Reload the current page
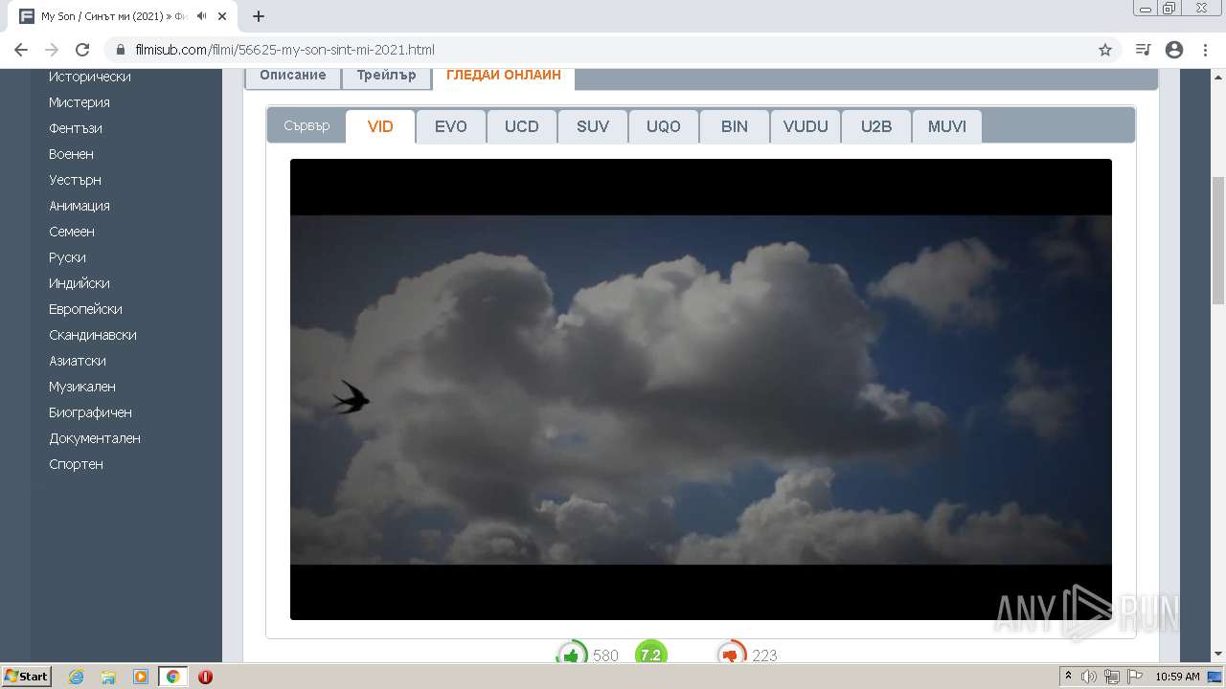 (x=82, y=50)
